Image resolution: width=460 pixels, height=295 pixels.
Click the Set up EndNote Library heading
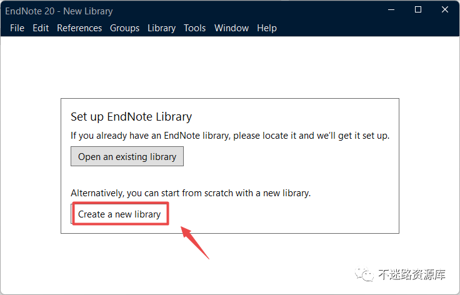131,117
